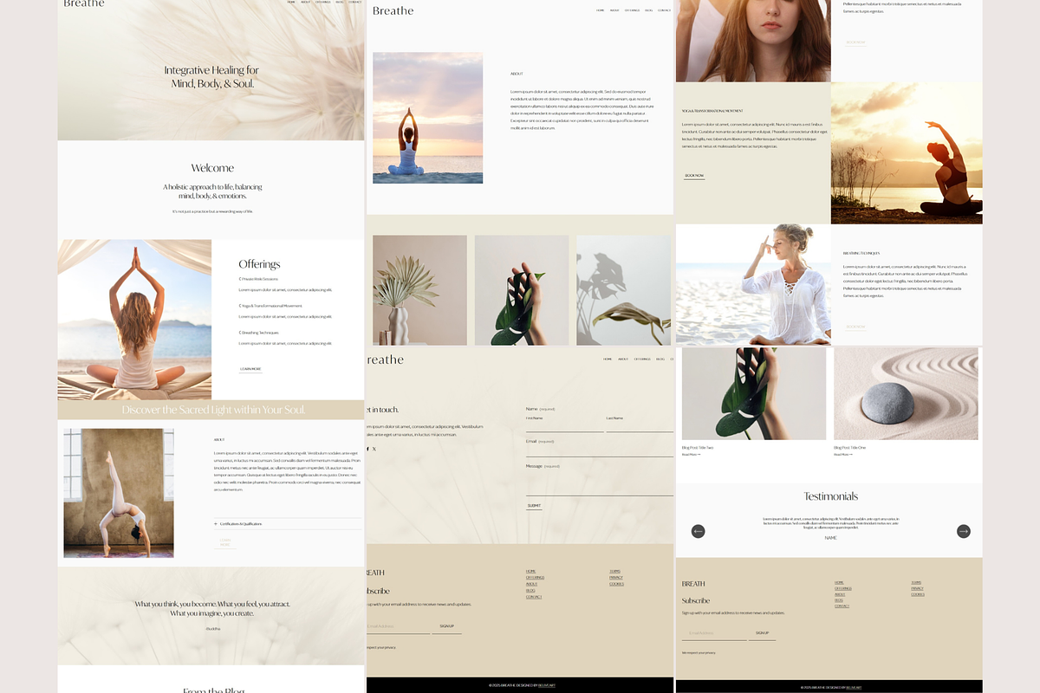The height and width of the screenshot is (693, 1040).
Task: Open ABOUT in About page top navigation
Action: (x=614, y=10)
